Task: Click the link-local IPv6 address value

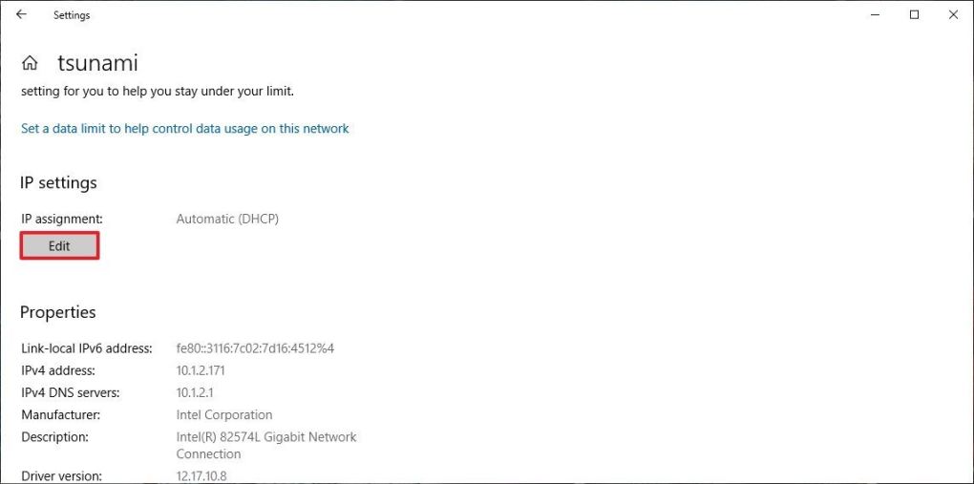Action: click(255, 348)
